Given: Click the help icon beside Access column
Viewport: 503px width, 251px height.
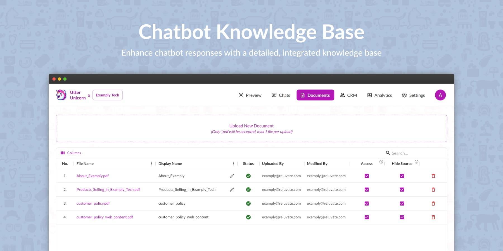Looking at the screenshot, I should (x=381, y=162).
